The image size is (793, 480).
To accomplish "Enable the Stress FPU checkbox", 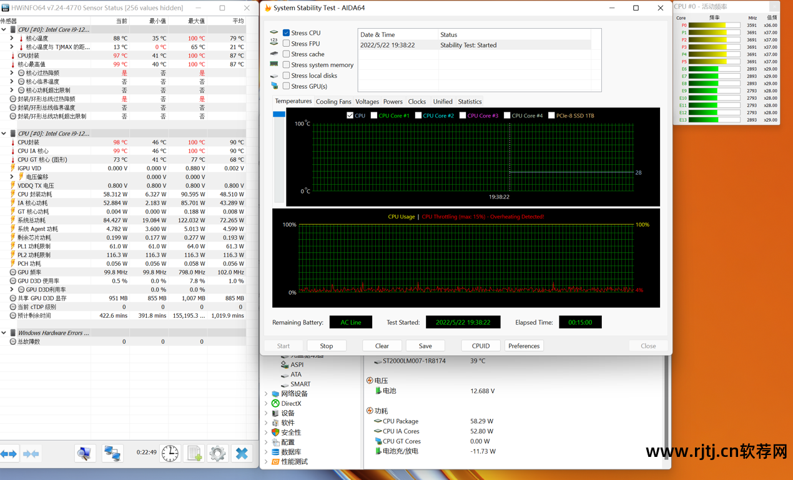I will coord(286,44).
